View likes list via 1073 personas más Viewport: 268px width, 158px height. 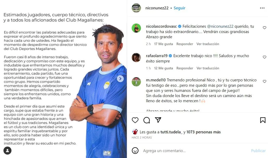pyautogui.click(x=203, y=132)
